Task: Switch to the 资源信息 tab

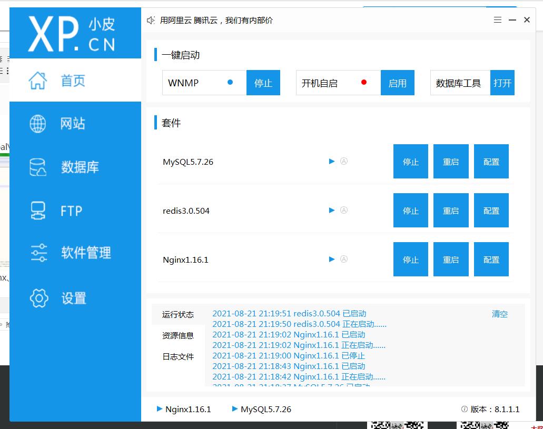Action: click(178, 335)
